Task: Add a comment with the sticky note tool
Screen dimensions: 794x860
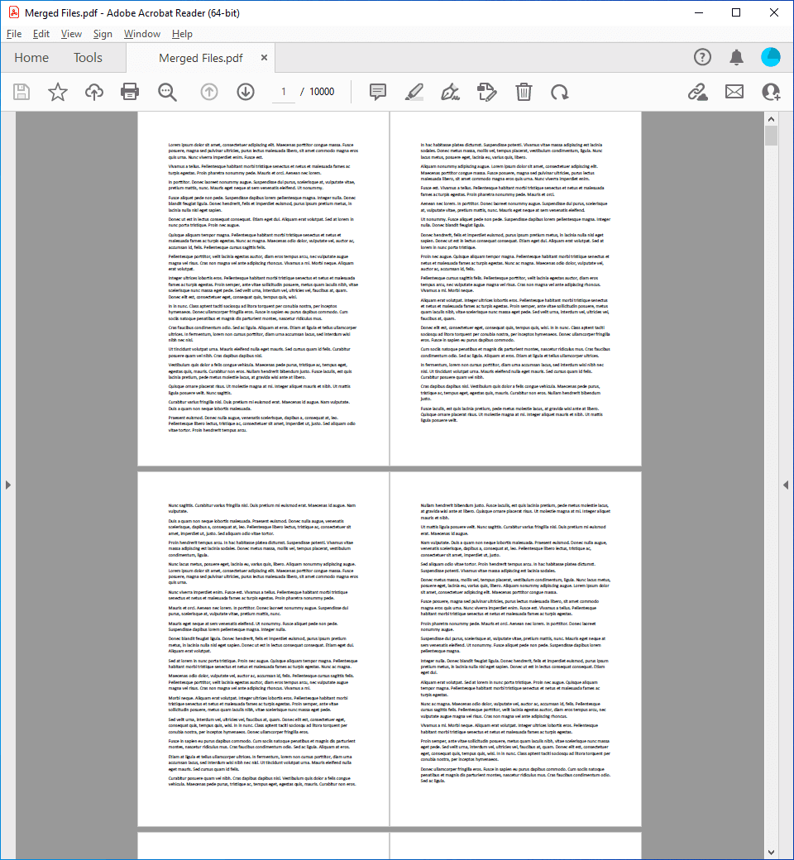Action: pyautogui.click(x=378, y=92)
